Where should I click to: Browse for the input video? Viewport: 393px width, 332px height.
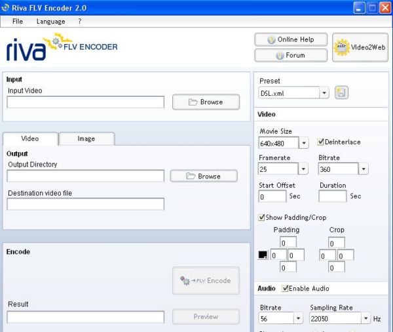[206, 102]
